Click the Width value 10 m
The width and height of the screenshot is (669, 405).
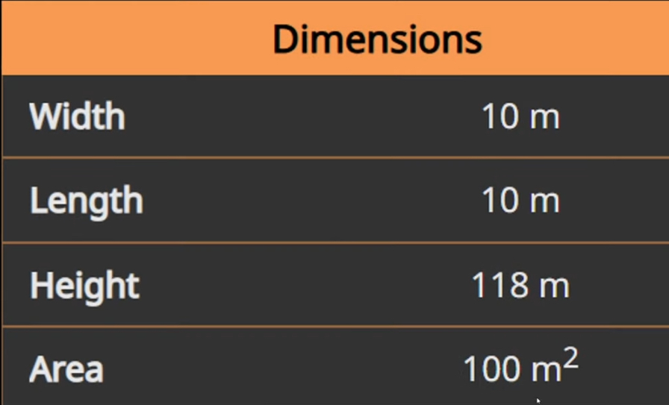pyautogui.click(x=520, y=117)
